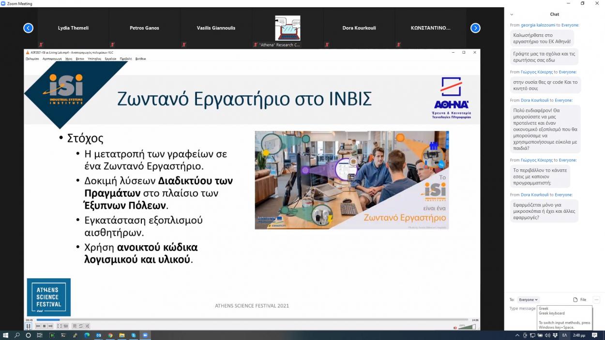Screen dimensions: 605x340
Task: Click message 'Το περιβάλλον το κάνατε εσεις'
Action: pyautogui.click(x=540, y=177)
